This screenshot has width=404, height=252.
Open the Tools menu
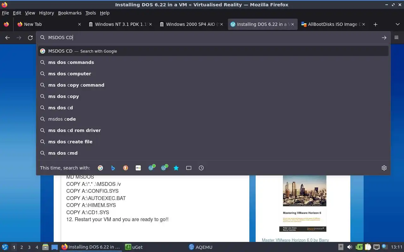pos(91,13)
